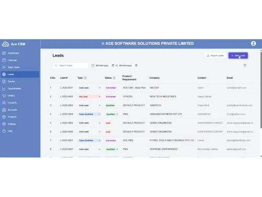
Task: Open Hot Lead dropdown for NEW TECH INDUSTRIES
Action: tap(90, 97)
